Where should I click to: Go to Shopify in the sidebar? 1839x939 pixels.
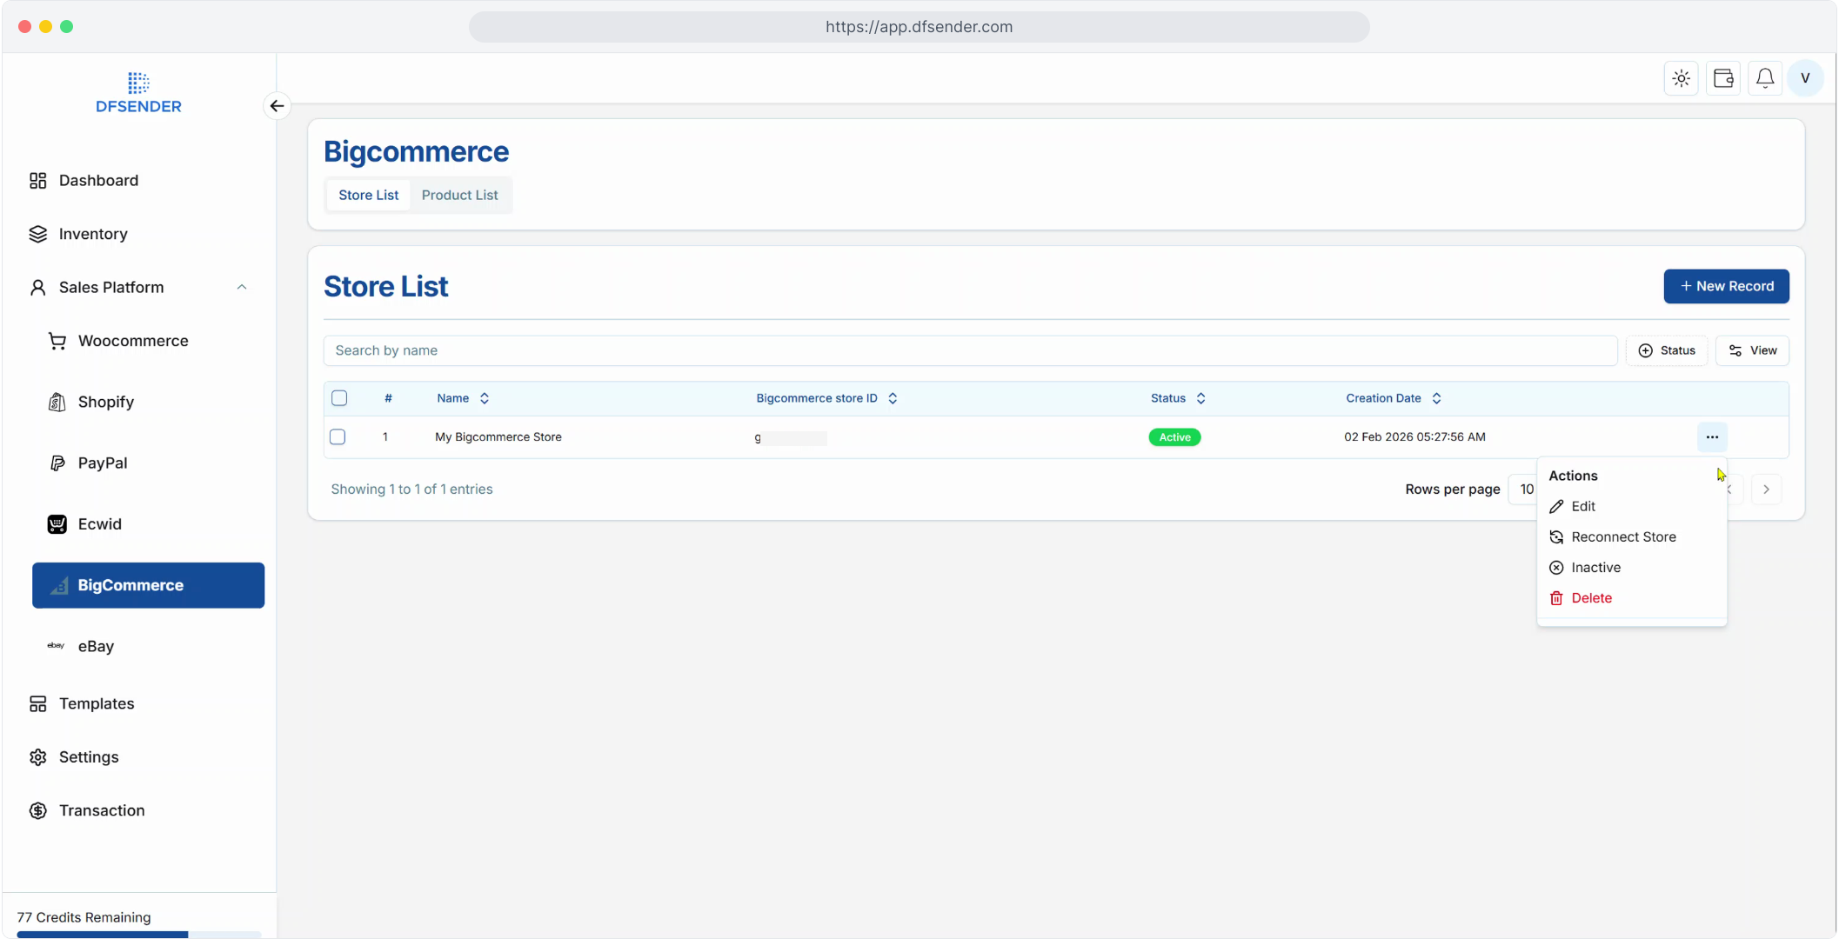point(105,402)
